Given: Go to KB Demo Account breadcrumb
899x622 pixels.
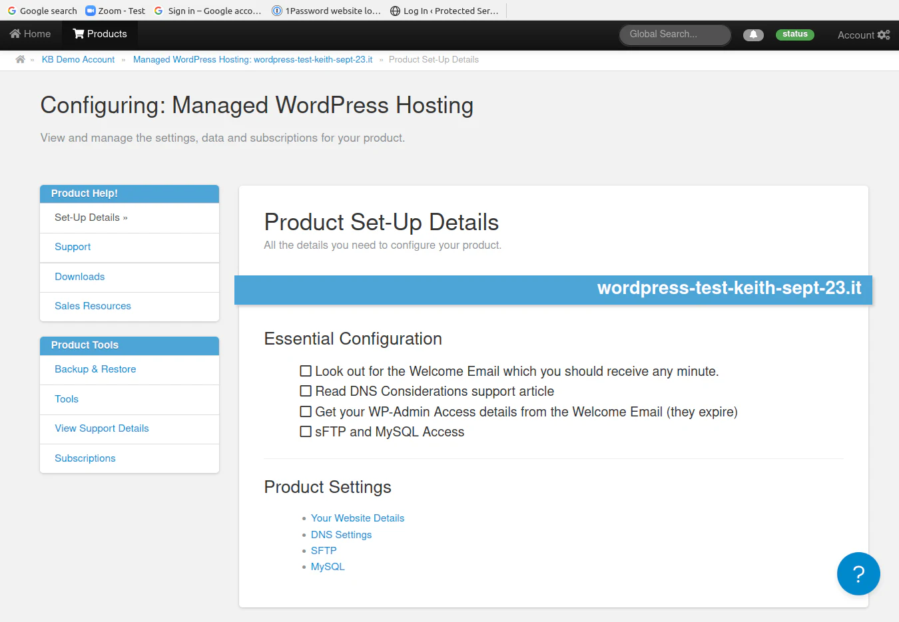Looking at the screenshot, I should point(78,60).
